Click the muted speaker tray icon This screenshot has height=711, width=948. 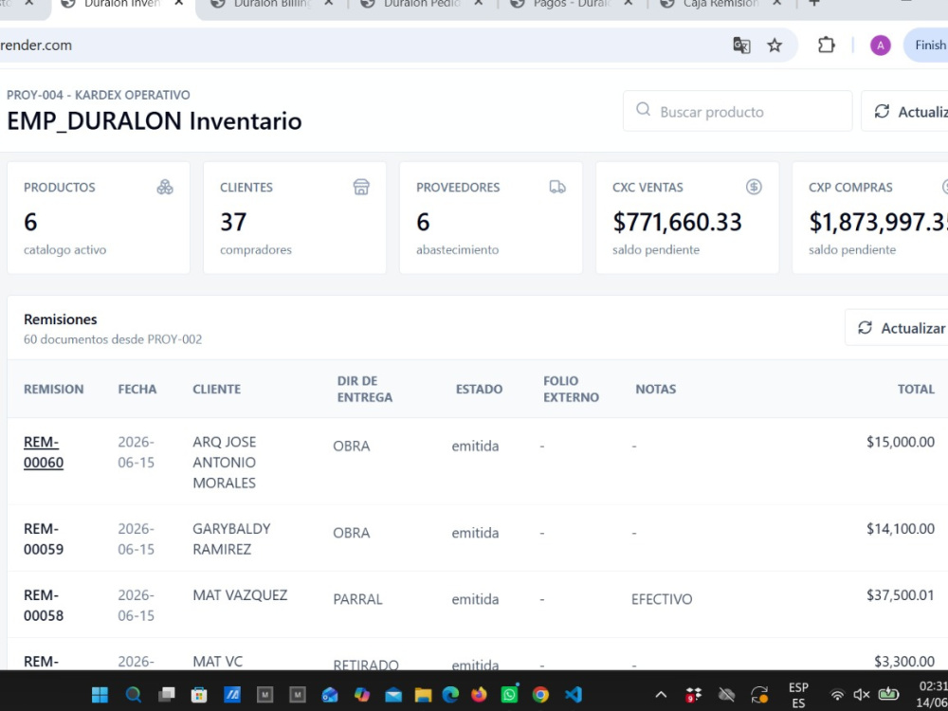click(x=861, y=695)
